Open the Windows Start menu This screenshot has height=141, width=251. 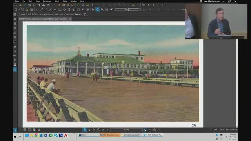click(x=15, y=137)
